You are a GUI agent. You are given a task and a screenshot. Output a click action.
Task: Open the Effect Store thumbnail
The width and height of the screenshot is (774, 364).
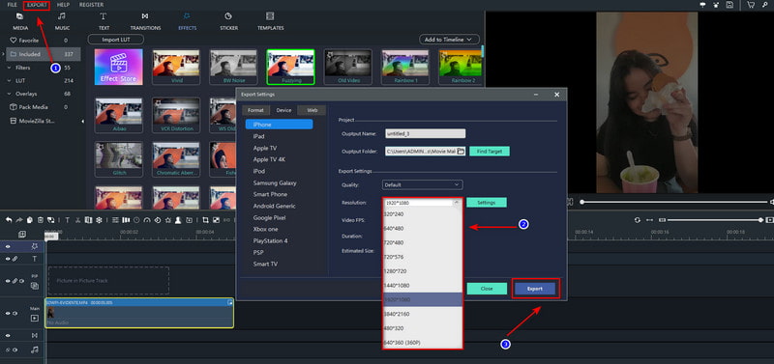(118, 67)
